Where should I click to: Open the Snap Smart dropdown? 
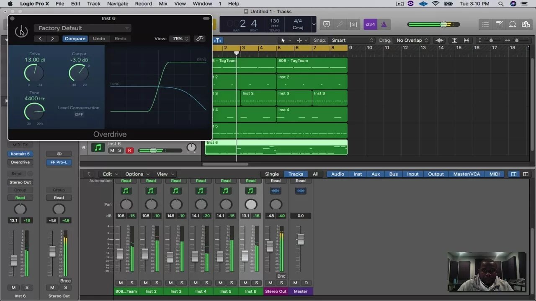352,40
